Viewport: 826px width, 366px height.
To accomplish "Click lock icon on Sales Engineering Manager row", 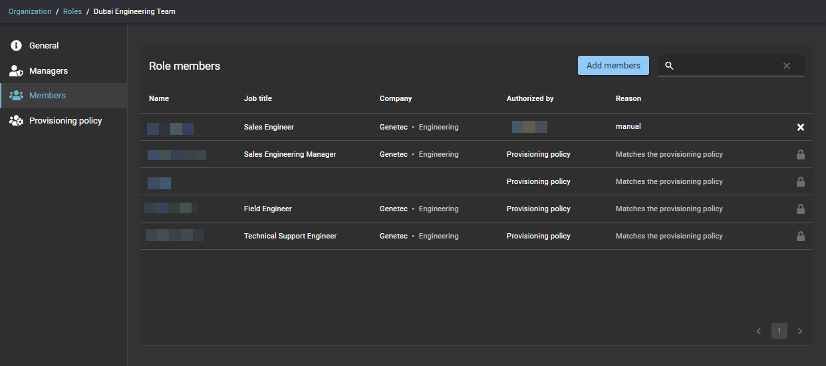I will (x=801, y=154).
